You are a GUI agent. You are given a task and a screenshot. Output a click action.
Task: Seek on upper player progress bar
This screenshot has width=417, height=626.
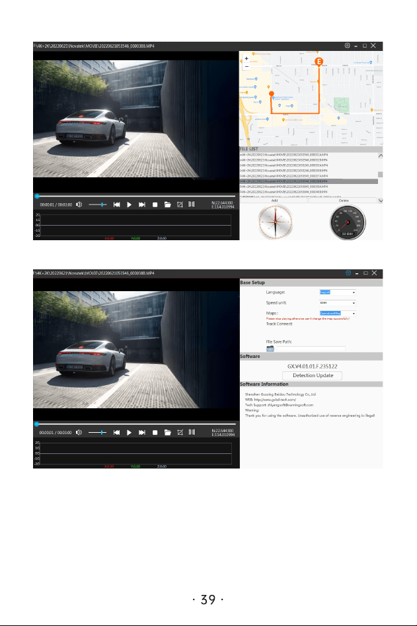point(135,196)
